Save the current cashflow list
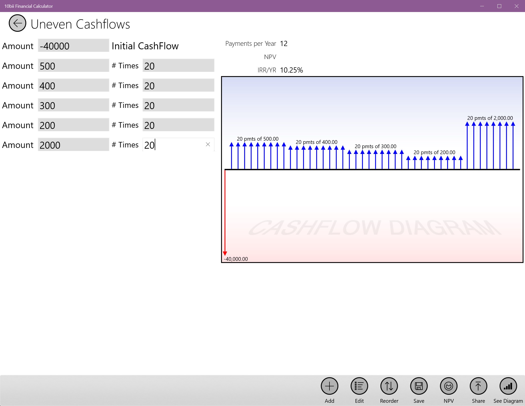Image resolution: width=525 pixels, height=406 pixels. (x=419, y=386)
